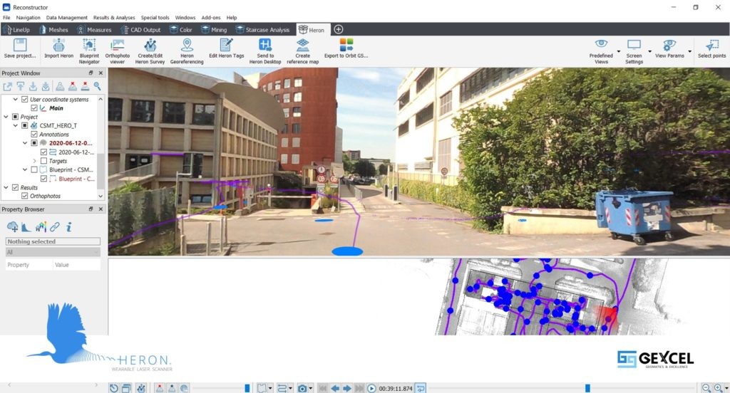Open the Results & Analyses menu
This screenshot has width=730, height=393.
click(x=114, y=18)
